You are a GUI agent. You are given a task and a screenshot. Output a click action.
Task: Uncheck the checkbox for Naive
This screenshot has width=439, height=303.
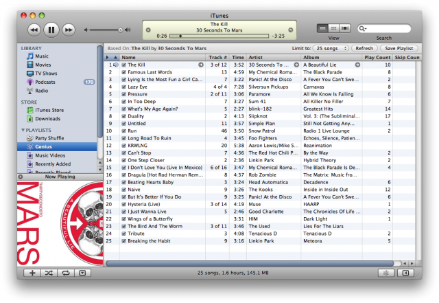(x=123, y=190)
